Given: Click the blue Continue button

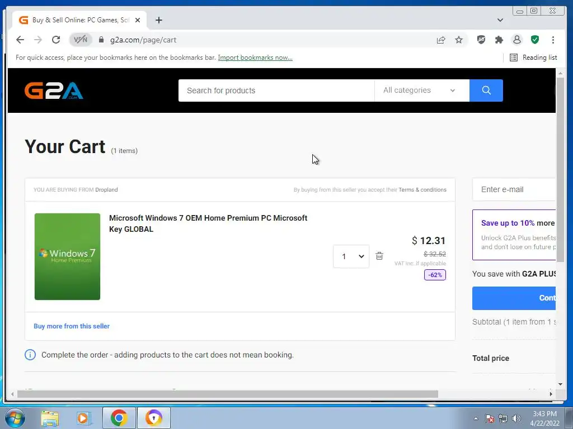Looking at the screenshot, I should [x=514, y=298].
